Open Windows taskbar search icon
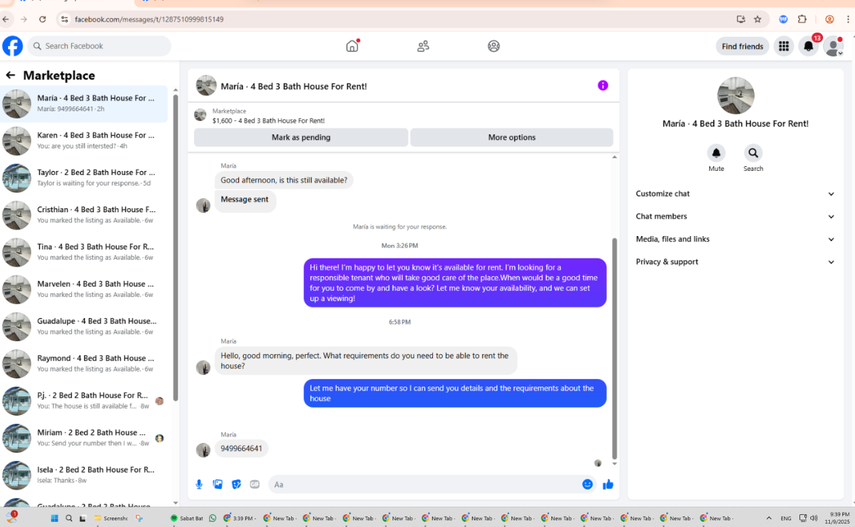 (69, 518)
